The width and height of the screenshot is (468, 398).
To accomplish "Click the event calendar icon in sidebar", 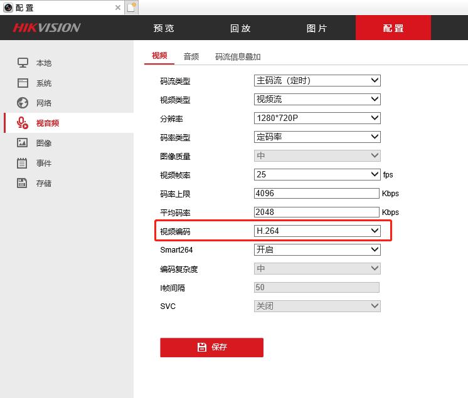I will (22, 163).
